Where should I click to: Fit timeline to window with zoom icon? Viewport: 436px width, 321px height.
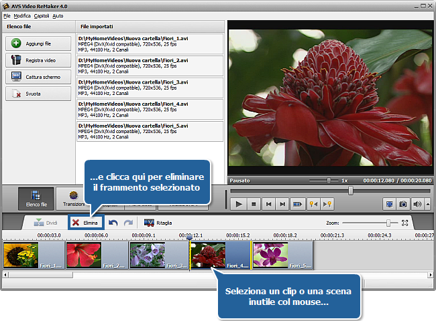405,223
